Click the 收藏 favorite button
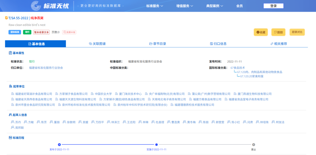 [261, 32]
